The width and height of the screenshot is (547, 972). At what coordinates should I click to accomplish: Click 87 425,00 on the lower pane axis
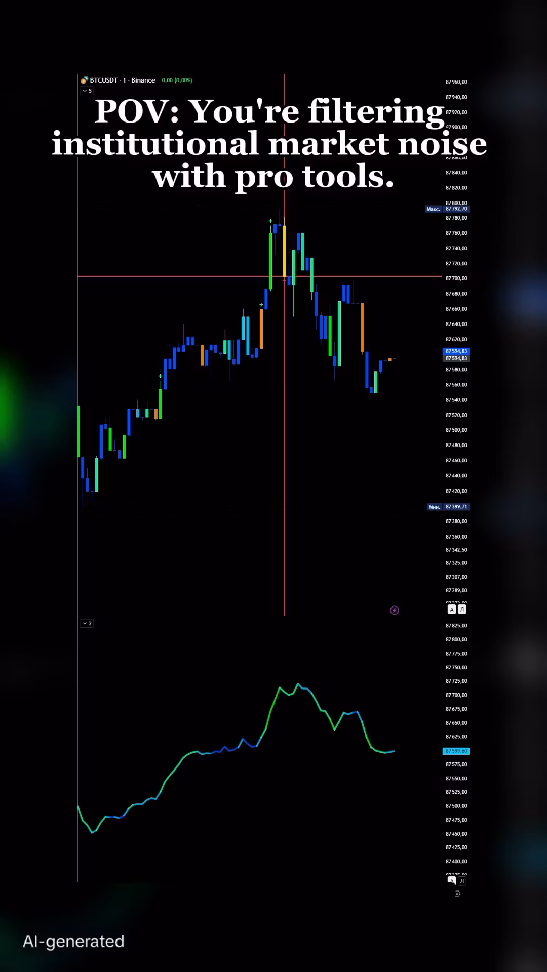[x=456, y=847]
